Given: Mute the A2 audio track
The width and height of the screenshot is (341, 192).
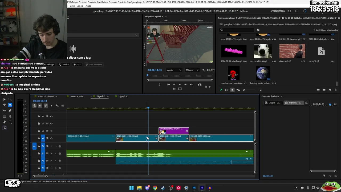Looking at the screenshot, I should pyautogui.click(x=51, y=154).
